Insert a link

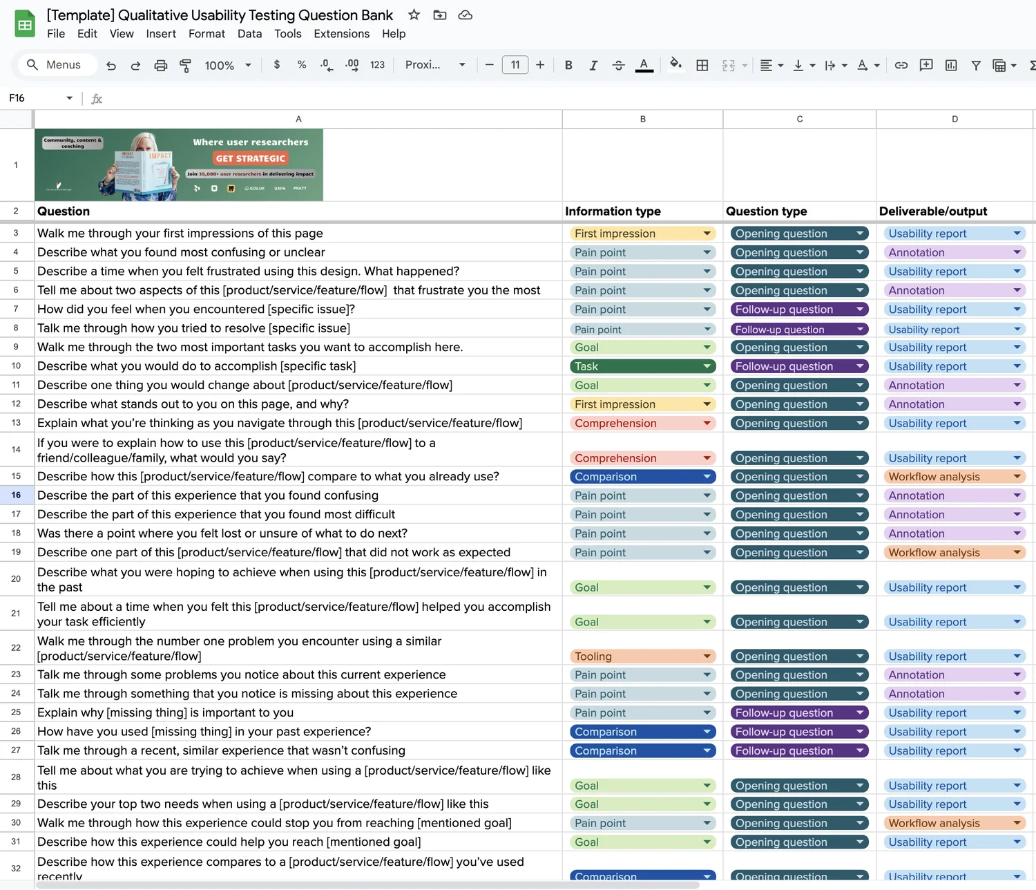click(901, 65)
